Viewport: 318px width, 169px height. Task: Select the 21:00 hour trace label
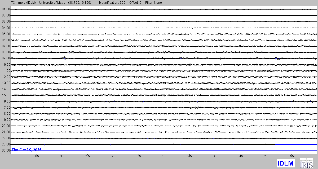[x=6, y=132]
